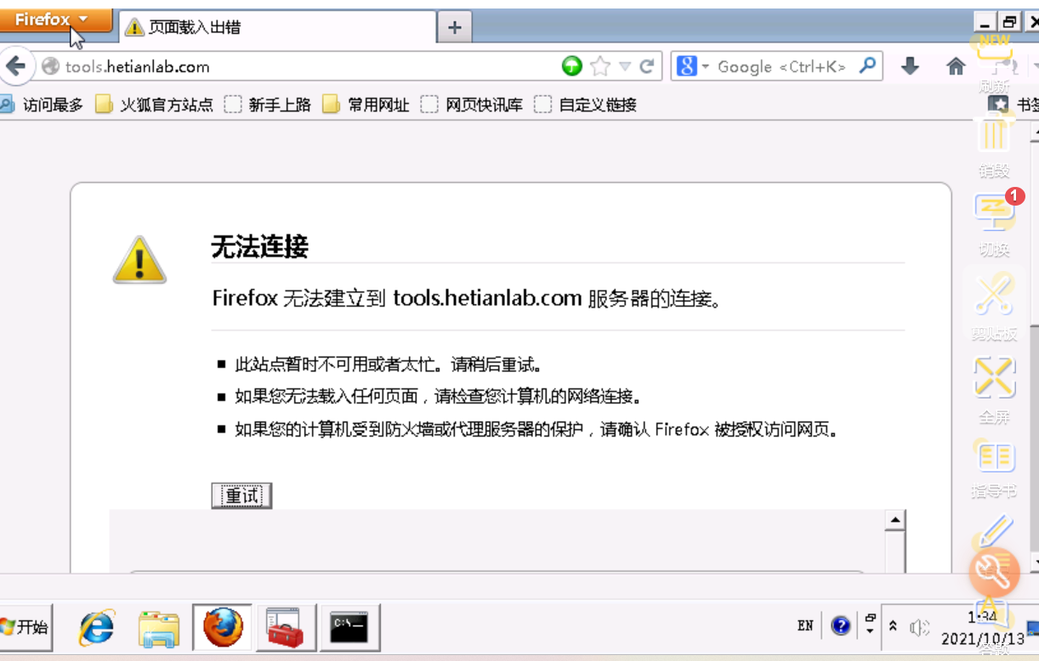Click the speaker volume tray icon
Image resolution: width=1039 pixels, height=661 pixels.
(x=918, y=628)
